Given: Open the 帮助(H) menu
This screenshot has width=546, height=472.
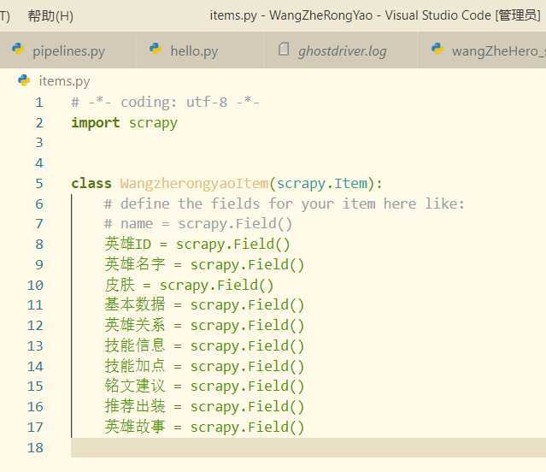Looking at the screenshot, I should (50, 15).
